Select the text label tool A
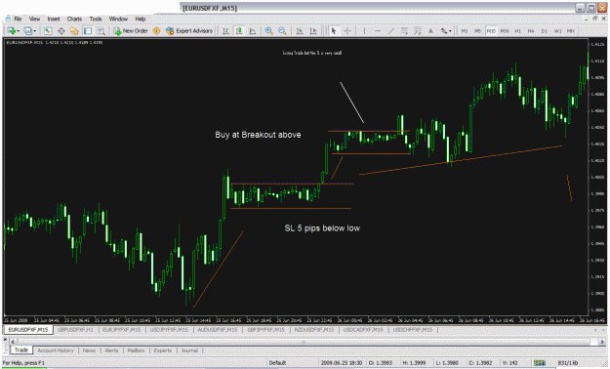 tap(430, 31)
